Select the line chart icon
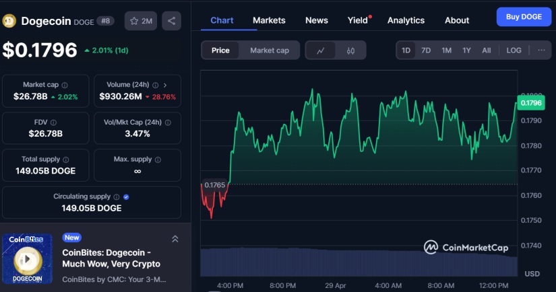 tap(321, 50)
